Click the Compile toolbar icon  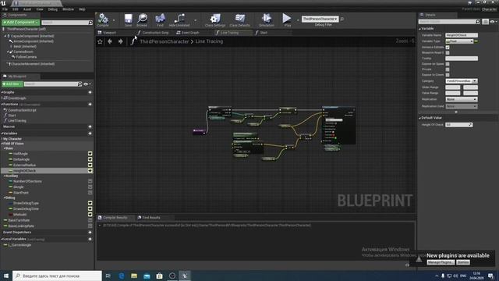pyautogui.click(x=103, y=20)
